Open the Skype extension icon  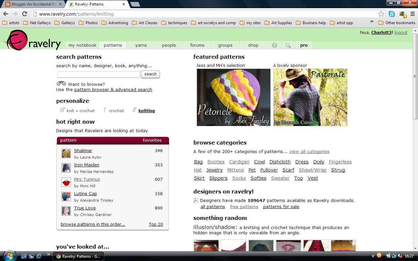(392, 14)
